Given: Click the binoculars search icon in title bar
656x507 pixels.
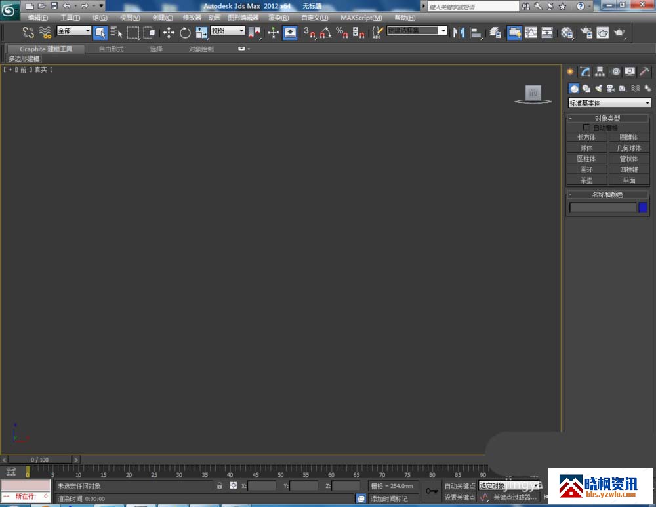Looking at the screenshot, I should point(525,6).
